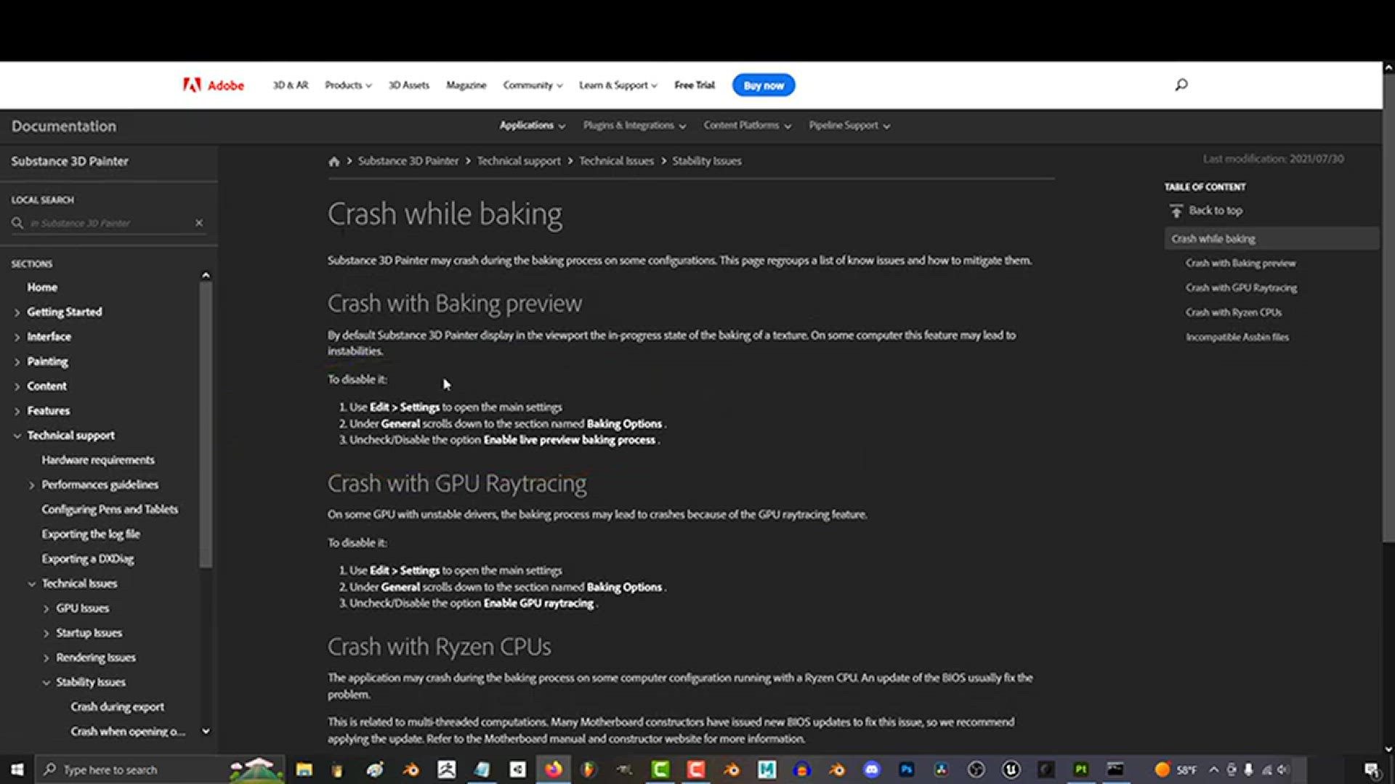
Task: Click the Adobe logo icon
Action: (192, 85)
